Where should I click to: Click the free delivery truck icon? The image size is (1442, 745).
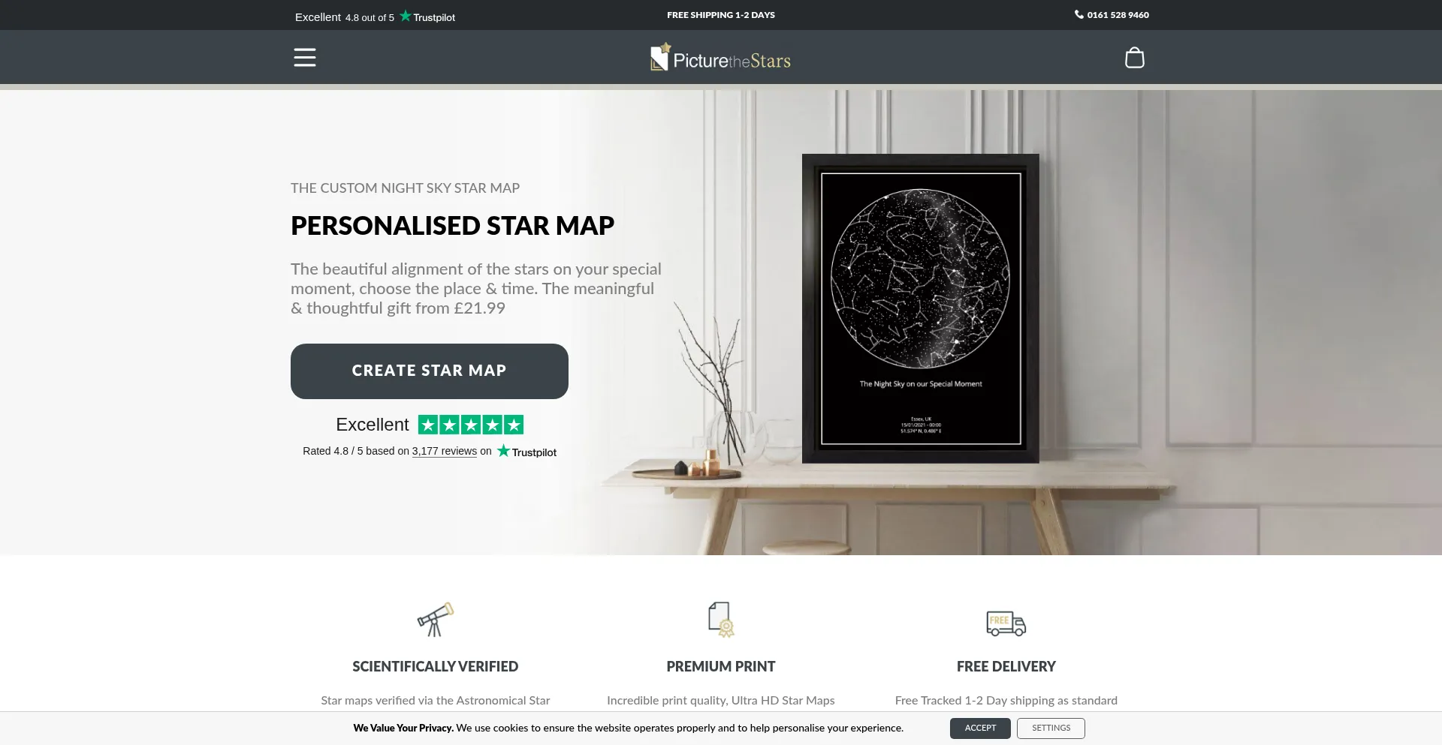click(x=1006, y=623)
